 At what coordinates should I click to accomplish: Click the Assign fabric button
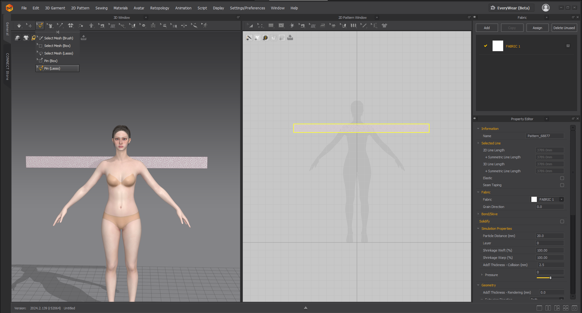click(537, 28)
